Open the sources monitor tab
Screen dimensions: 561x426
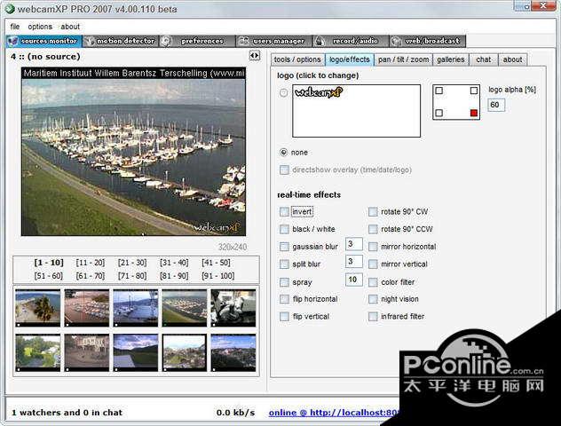coord(44,41)
